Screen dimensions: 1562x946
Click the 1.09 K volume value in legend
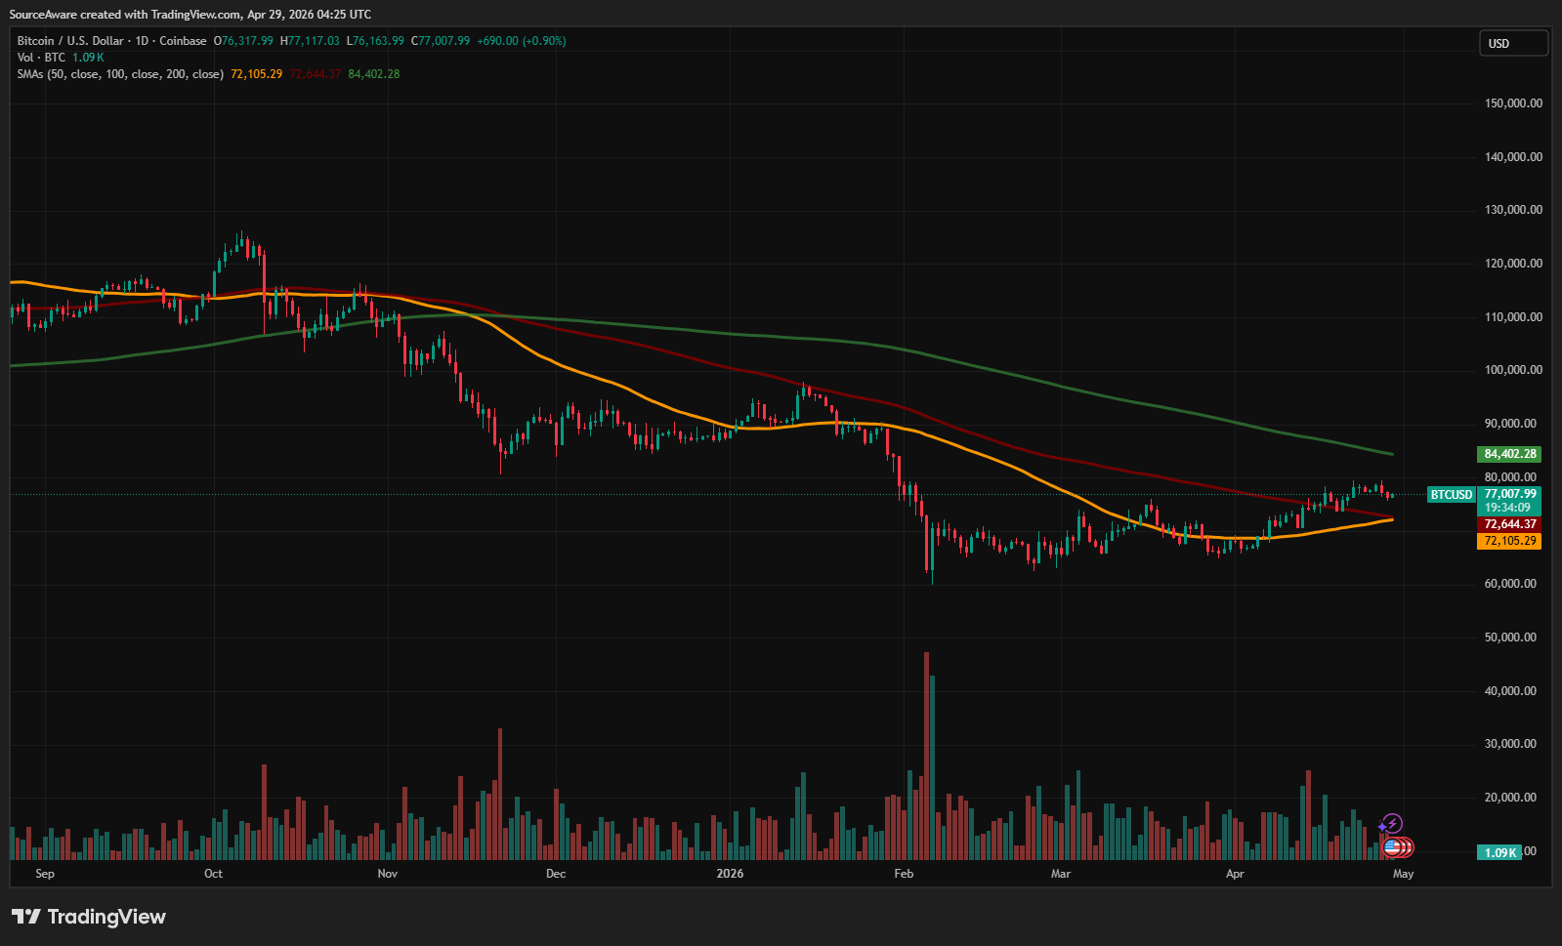(88, 58)
